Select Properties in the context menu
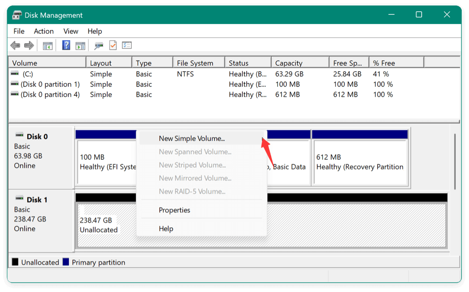The height and width of the screenshot is (292, 469). pyautogui.click(x=175, y=210)
